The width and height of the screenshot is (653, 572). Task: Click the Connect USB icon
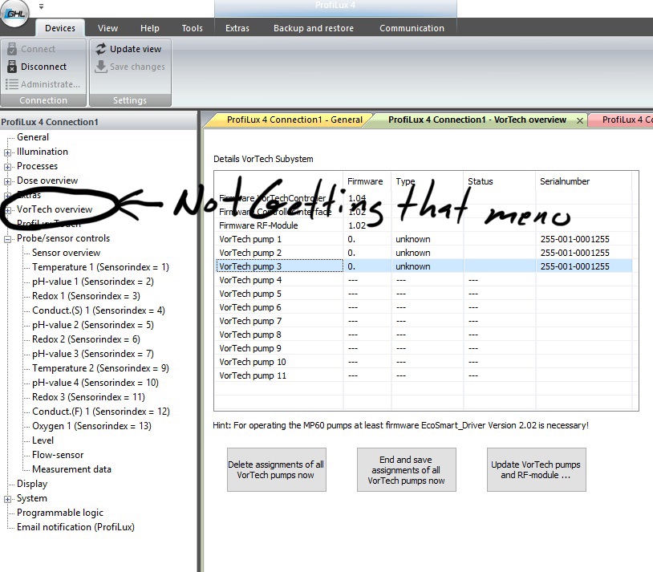[x=12, y=49]
